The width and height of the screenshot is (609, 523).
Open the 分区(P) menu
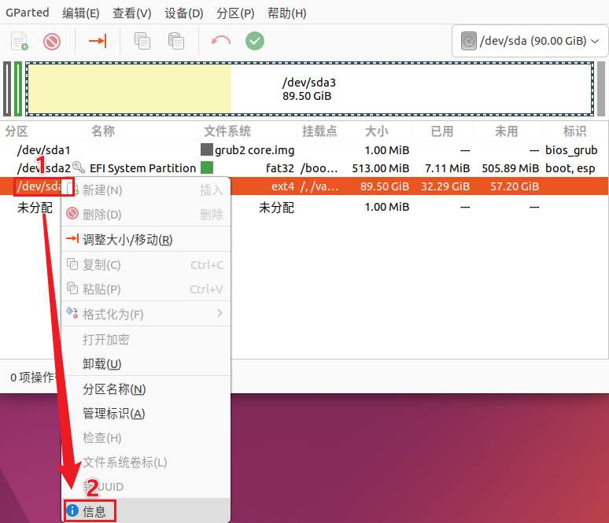click(x=235, y=13)
